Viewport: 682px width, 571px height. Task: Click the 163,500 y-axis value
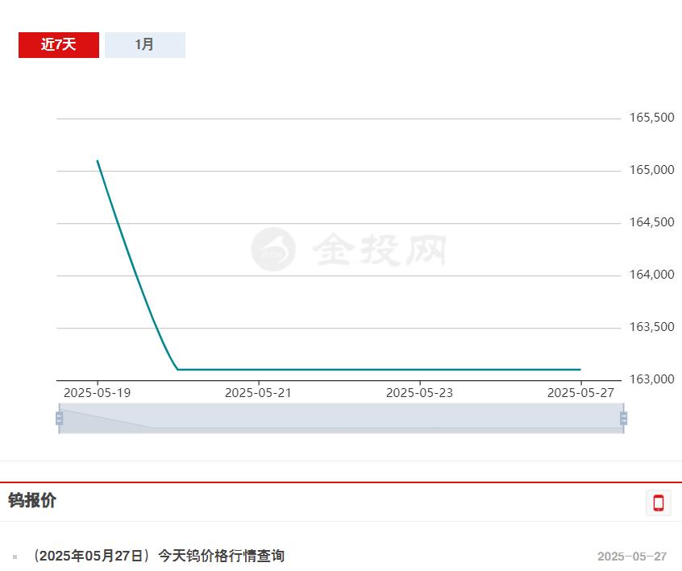pos(652,327)
